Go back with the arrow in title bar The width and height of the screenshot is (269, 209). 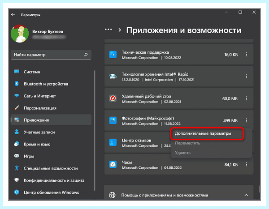[13, 15]
